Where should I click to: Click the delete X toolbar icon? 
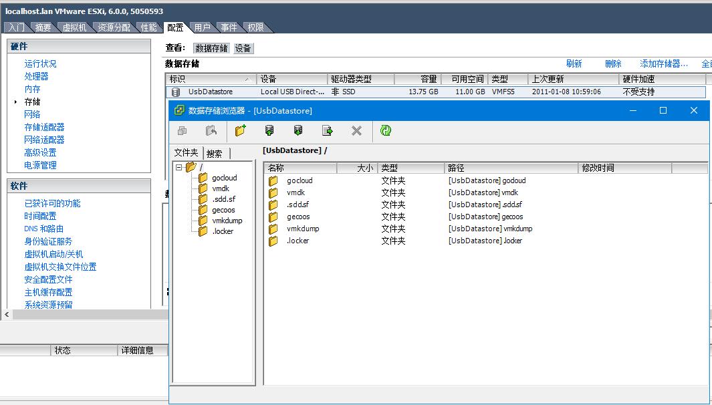[356, 131]
